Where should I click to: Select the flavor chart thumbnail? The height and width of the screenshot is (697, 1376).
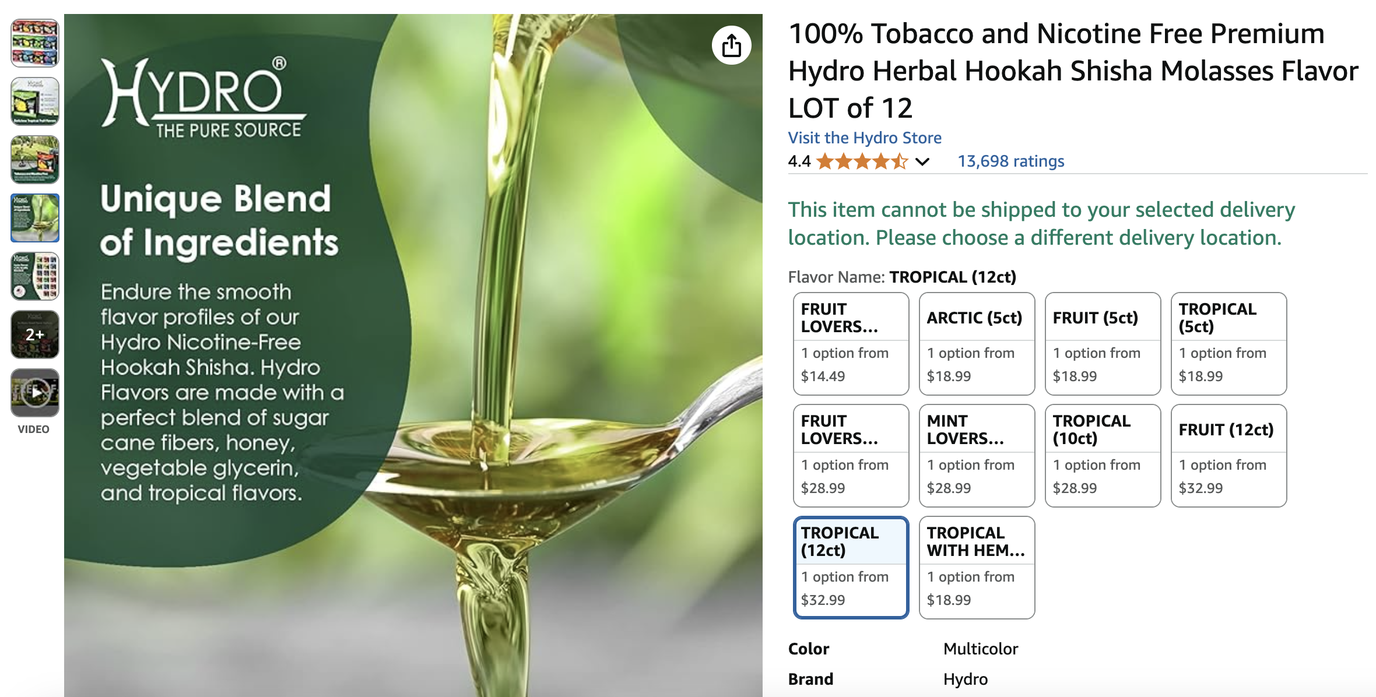35,276
